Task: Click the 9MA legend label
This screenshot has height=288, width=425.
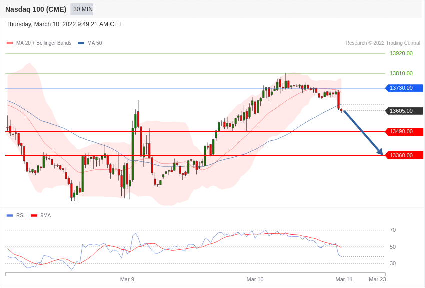Action: pyautogui.click(x=46, y=215)
